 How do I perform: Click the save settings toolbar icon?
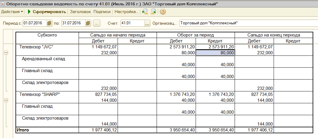pyautogui.click(x=145, y=12)
